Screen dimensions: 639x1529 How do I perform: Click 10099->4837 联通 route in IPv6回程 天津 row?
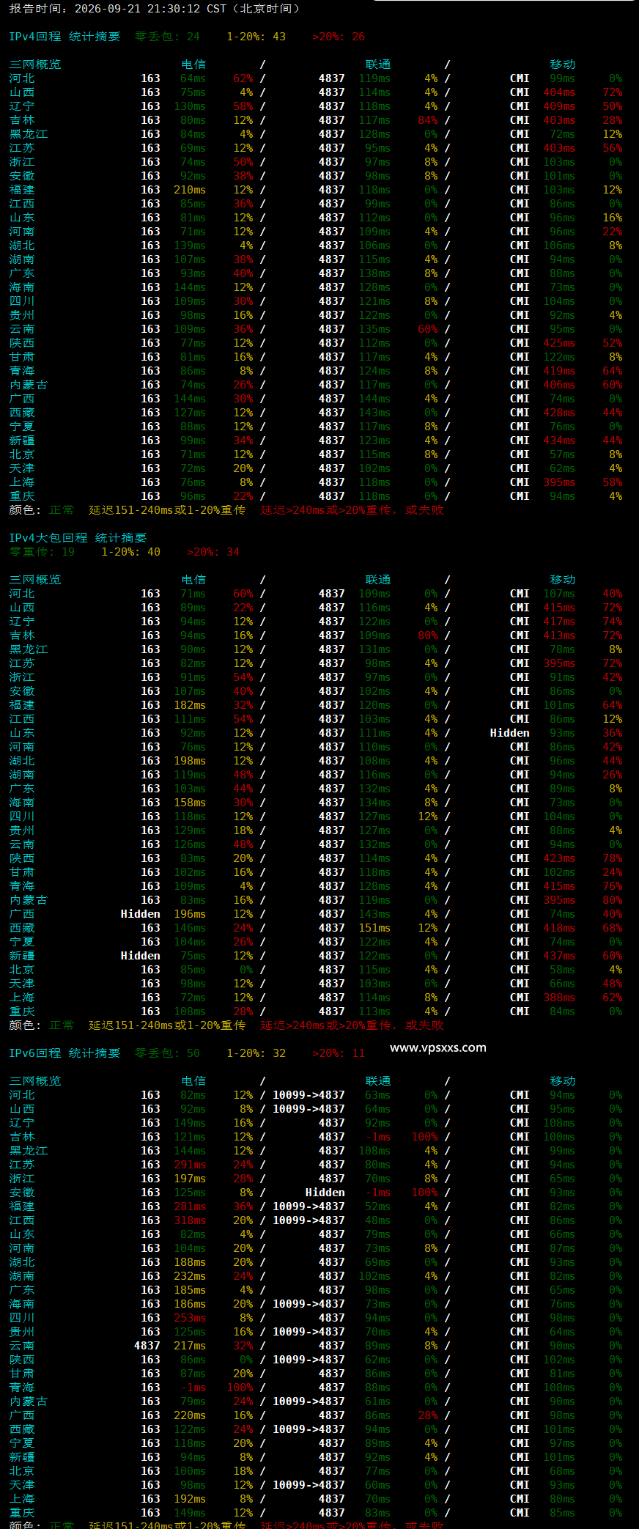point(309,1485)
